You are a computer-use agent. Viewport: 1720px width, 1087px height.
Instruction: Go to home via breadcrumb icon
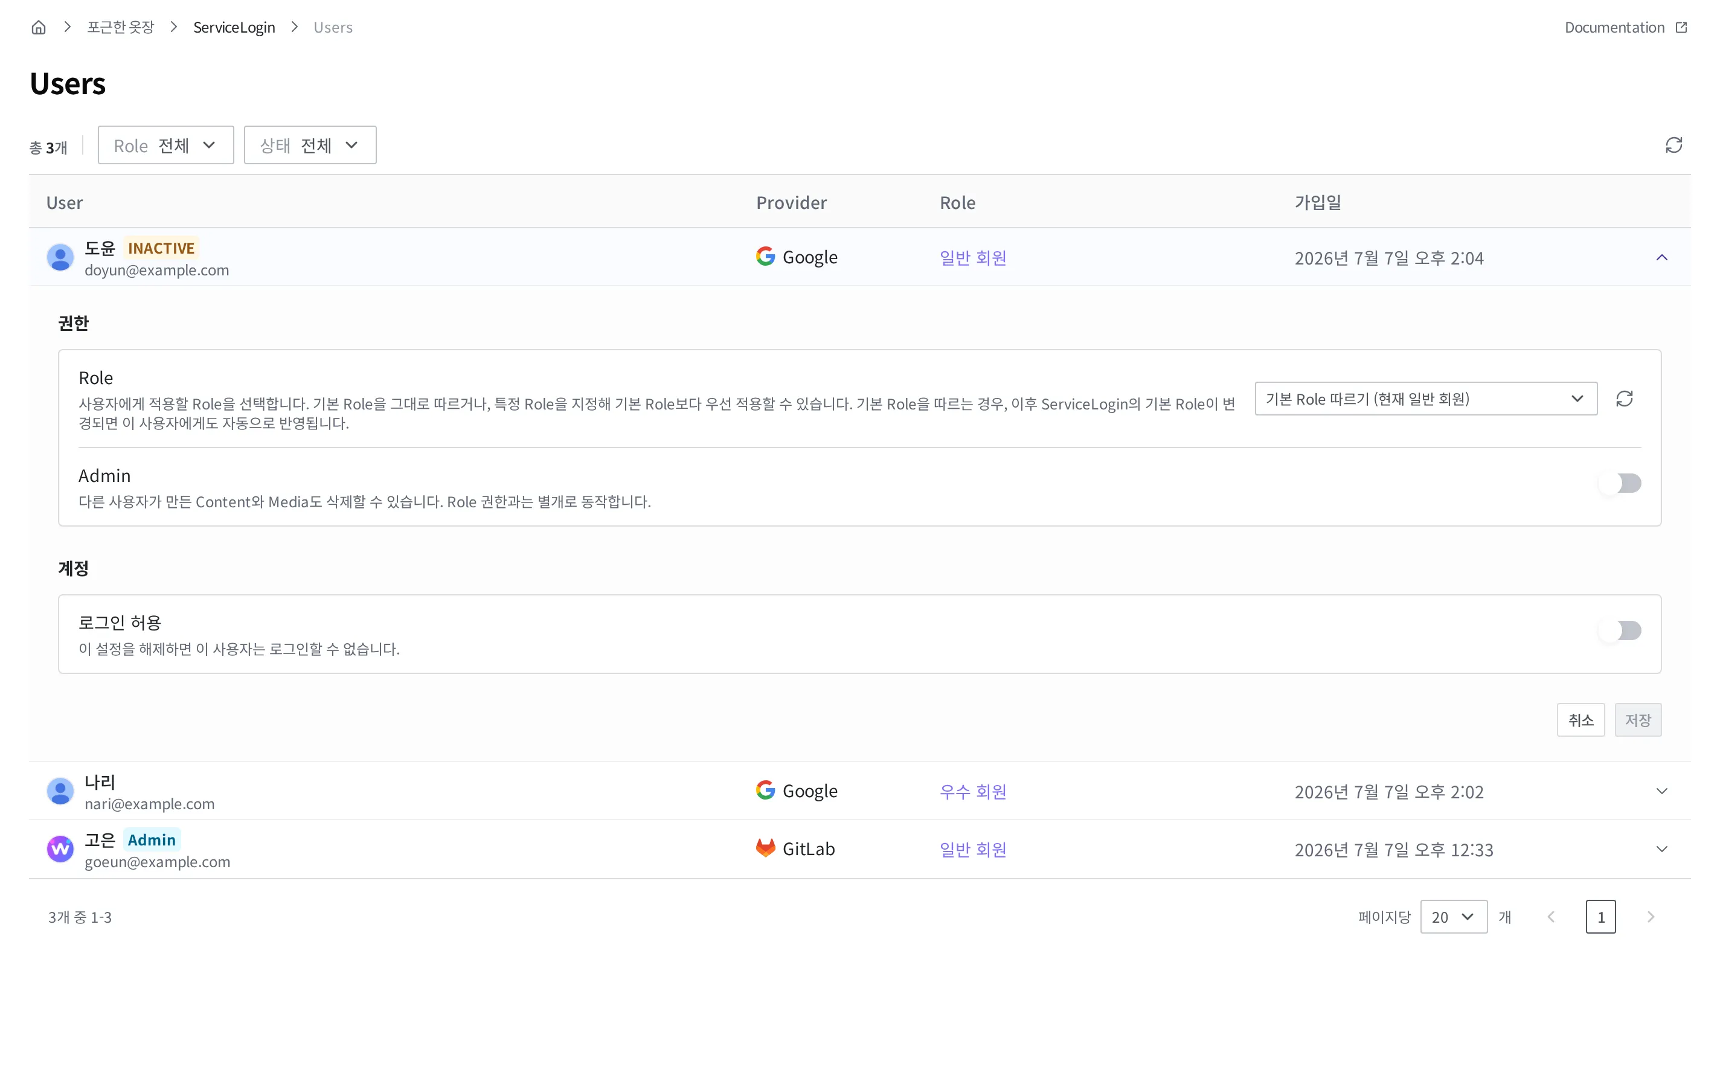click(39, 27)
